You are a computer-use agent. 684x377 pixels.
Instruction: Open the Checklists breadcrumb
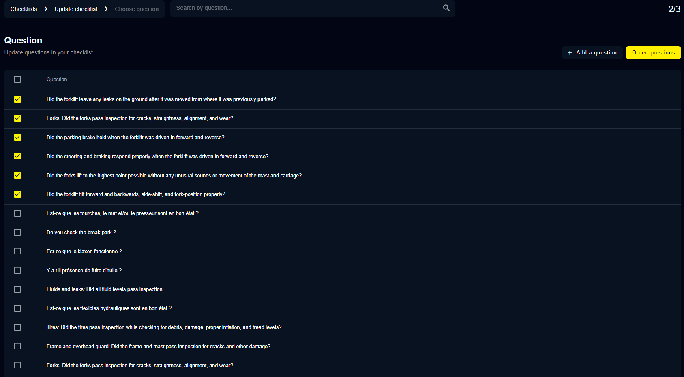(x=24, y=9)
